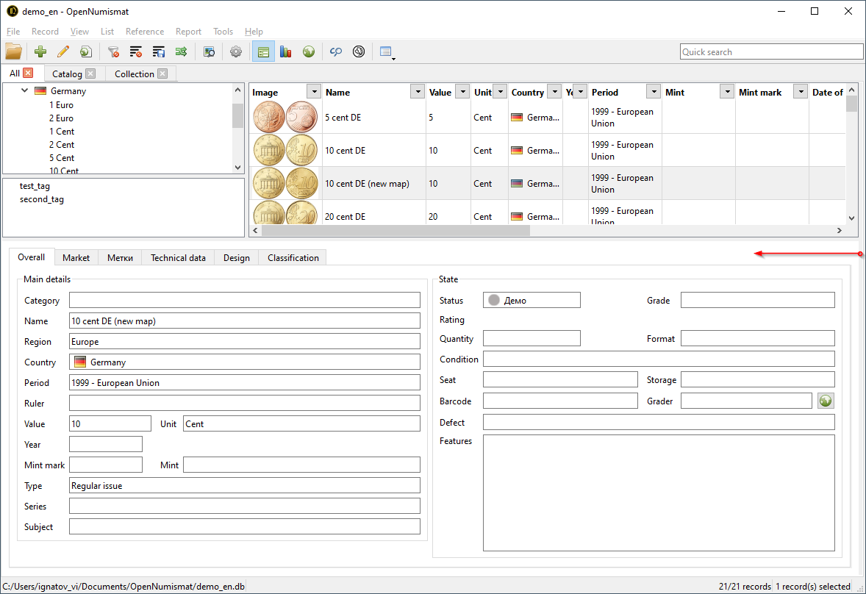This screenshot has height=594, width=866.
Task: Select 2 Euro in the tree
Action: (61, 118)
